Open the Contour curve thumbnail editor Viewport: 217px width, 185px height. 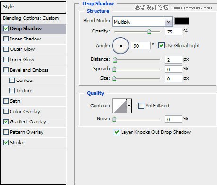click(x=120, y=106)
